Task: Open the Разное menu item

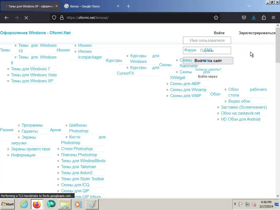Action: click(x=7, y=130)
